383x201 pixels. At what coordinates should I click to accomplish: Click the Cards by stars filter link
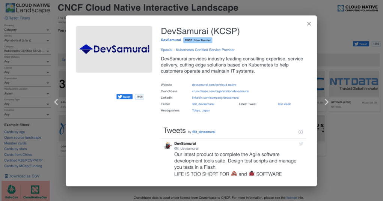(x=16, y=149)
